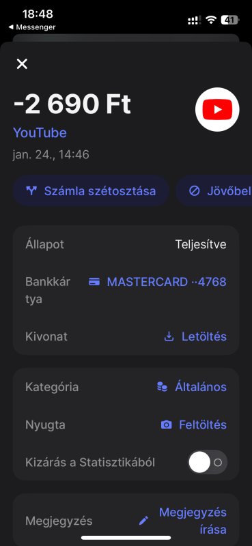This screenshot has height=546, width=252.
Task: Tap the YouTube merchant logo
Action: pyautogui.click(x=217, y=110)
